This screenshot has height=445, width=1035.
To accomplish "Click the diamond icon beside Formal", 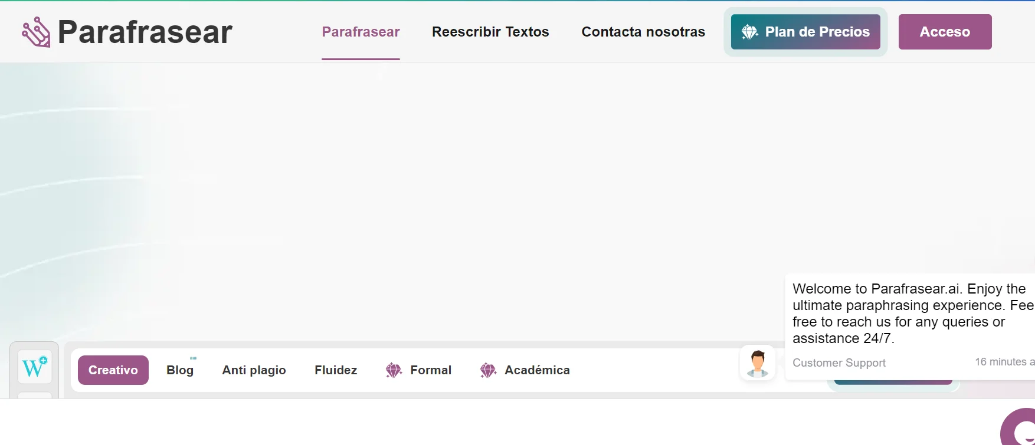I will click(394, 370).
